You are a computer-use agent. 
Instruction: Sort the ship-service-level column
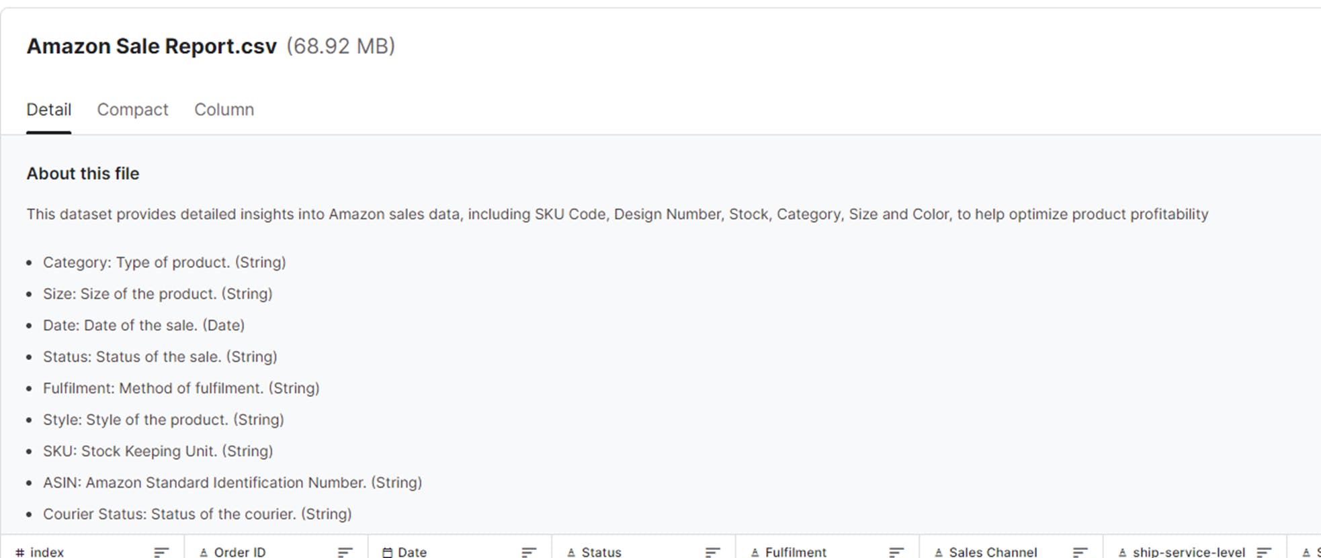(1264, 552)
